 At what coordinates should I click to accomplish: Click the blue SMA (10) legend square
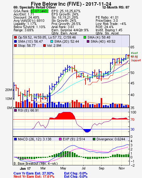point(15,41)
